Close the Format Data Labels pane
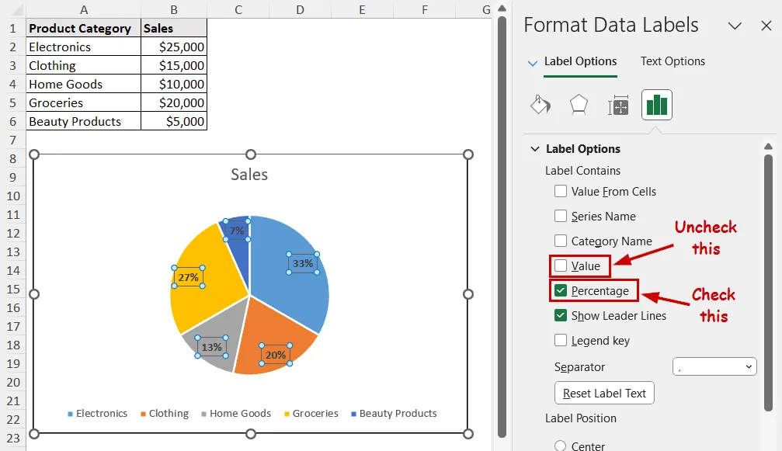 (x=766, y=26)
